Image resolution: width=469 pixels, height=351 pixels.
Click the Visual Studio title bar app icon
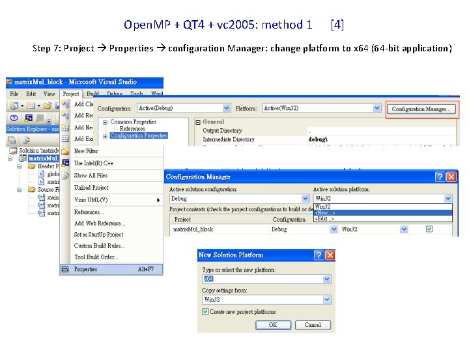9,82
